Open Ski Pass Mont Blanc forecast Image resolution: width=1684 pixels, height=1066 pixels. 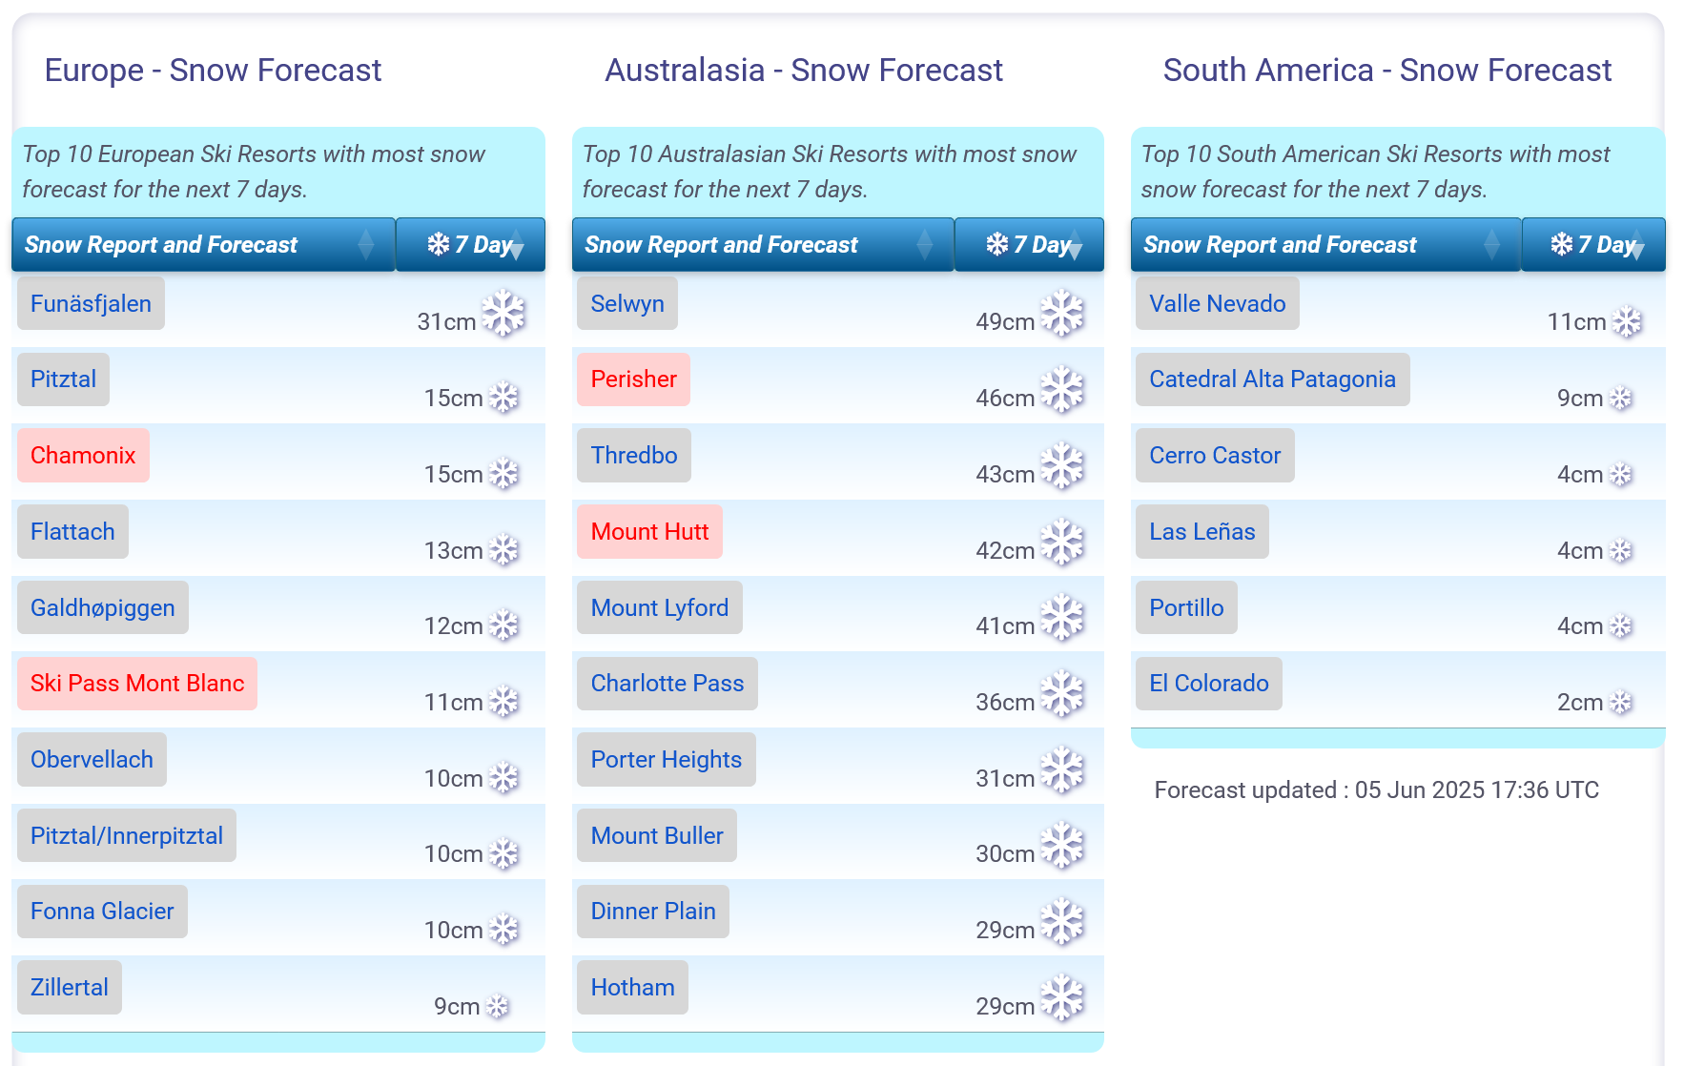pos(137,684)
